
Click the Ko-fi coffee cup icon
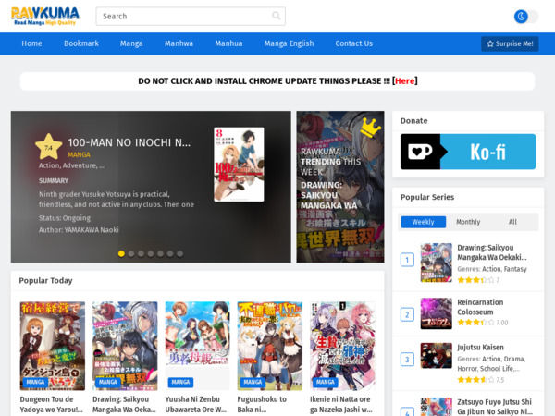tap(420, 152)
